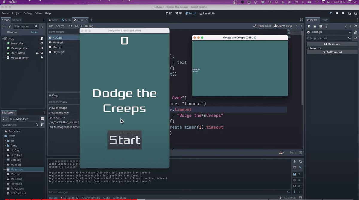This screenshot has width=359, height=200.
Task: Open inspector property tools settings icon
Action: point(356,38)
